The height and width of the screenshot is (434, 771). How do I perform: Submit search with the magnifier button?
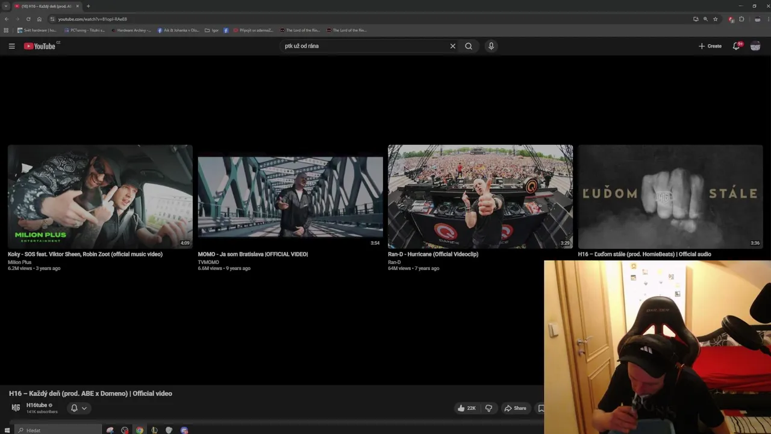(469, 46)
